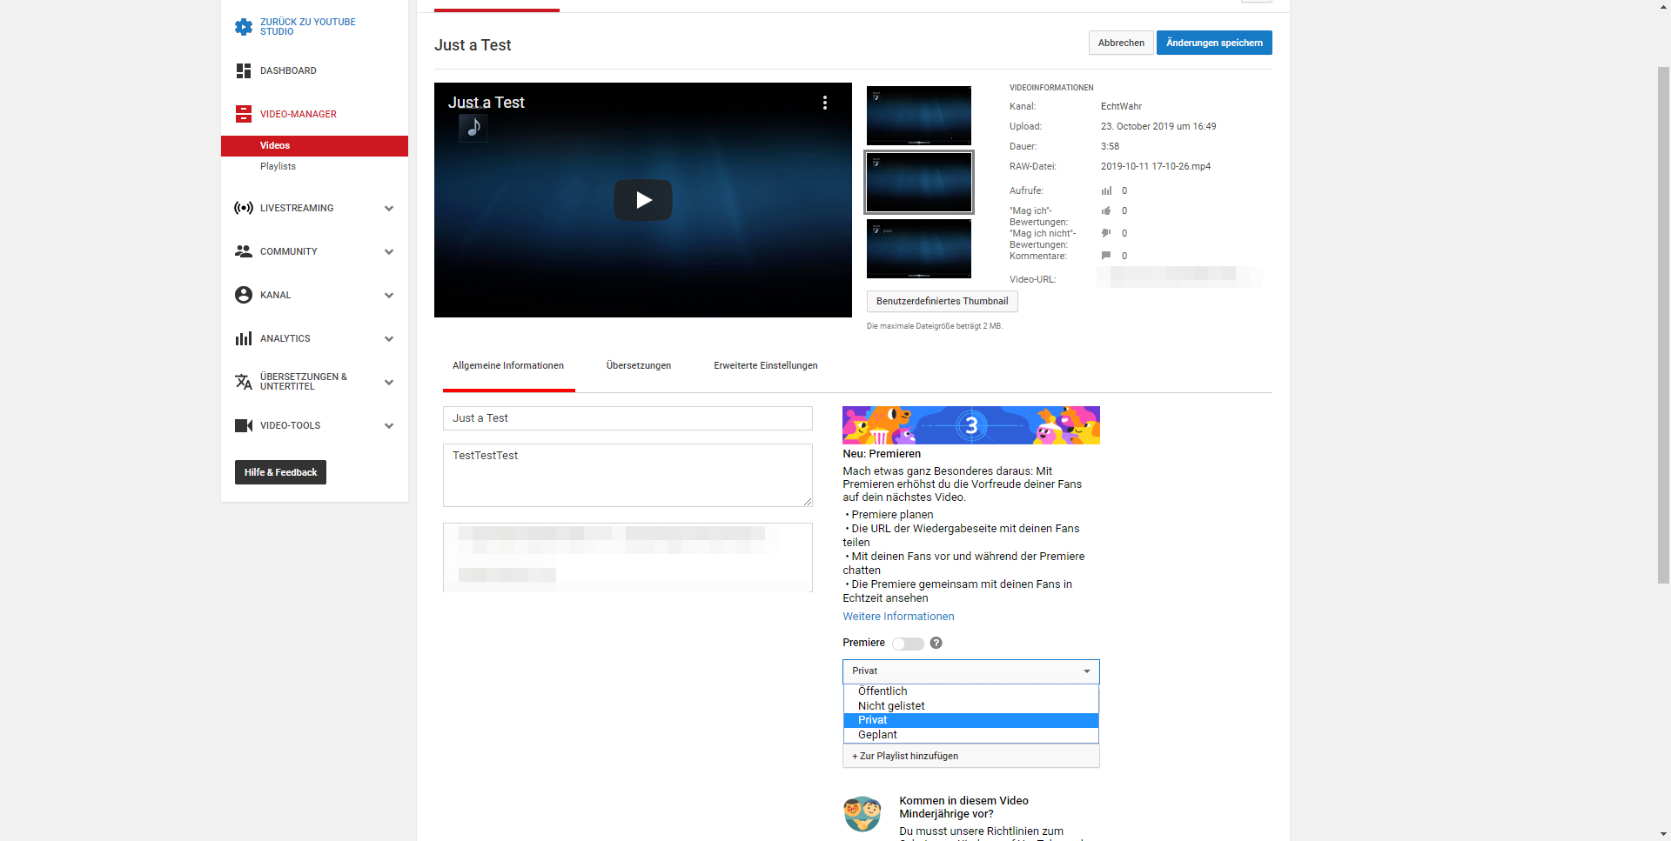Select the third video thumbnail option
This screenshot has height=841, width=1671.
(x=918, y=249)
